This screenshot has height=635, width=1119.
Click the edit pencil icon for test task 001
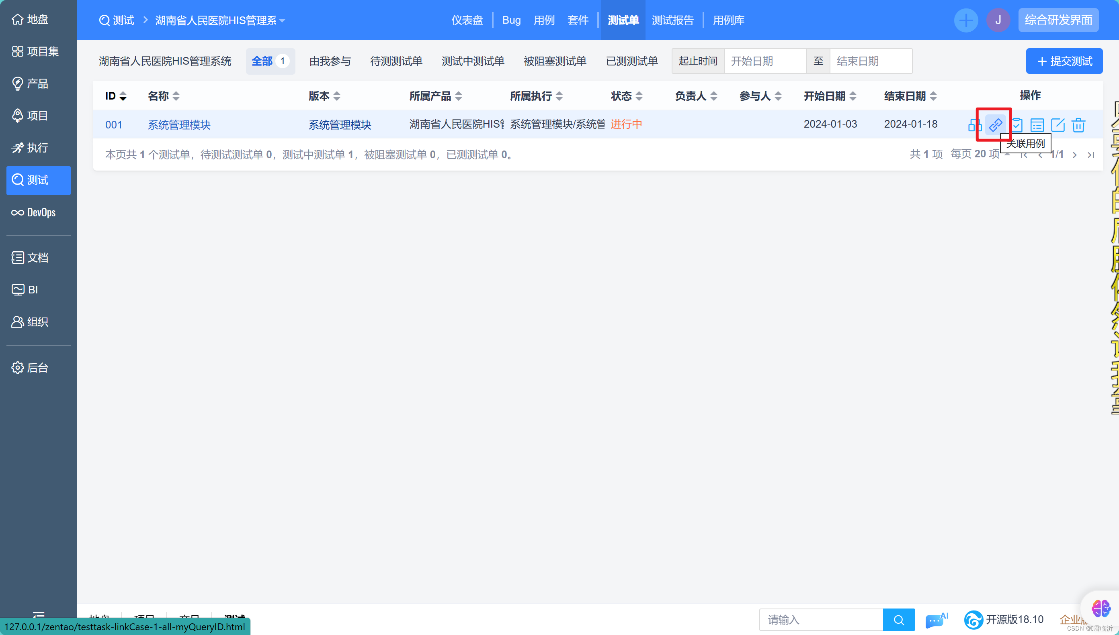tap(1058, 125)
